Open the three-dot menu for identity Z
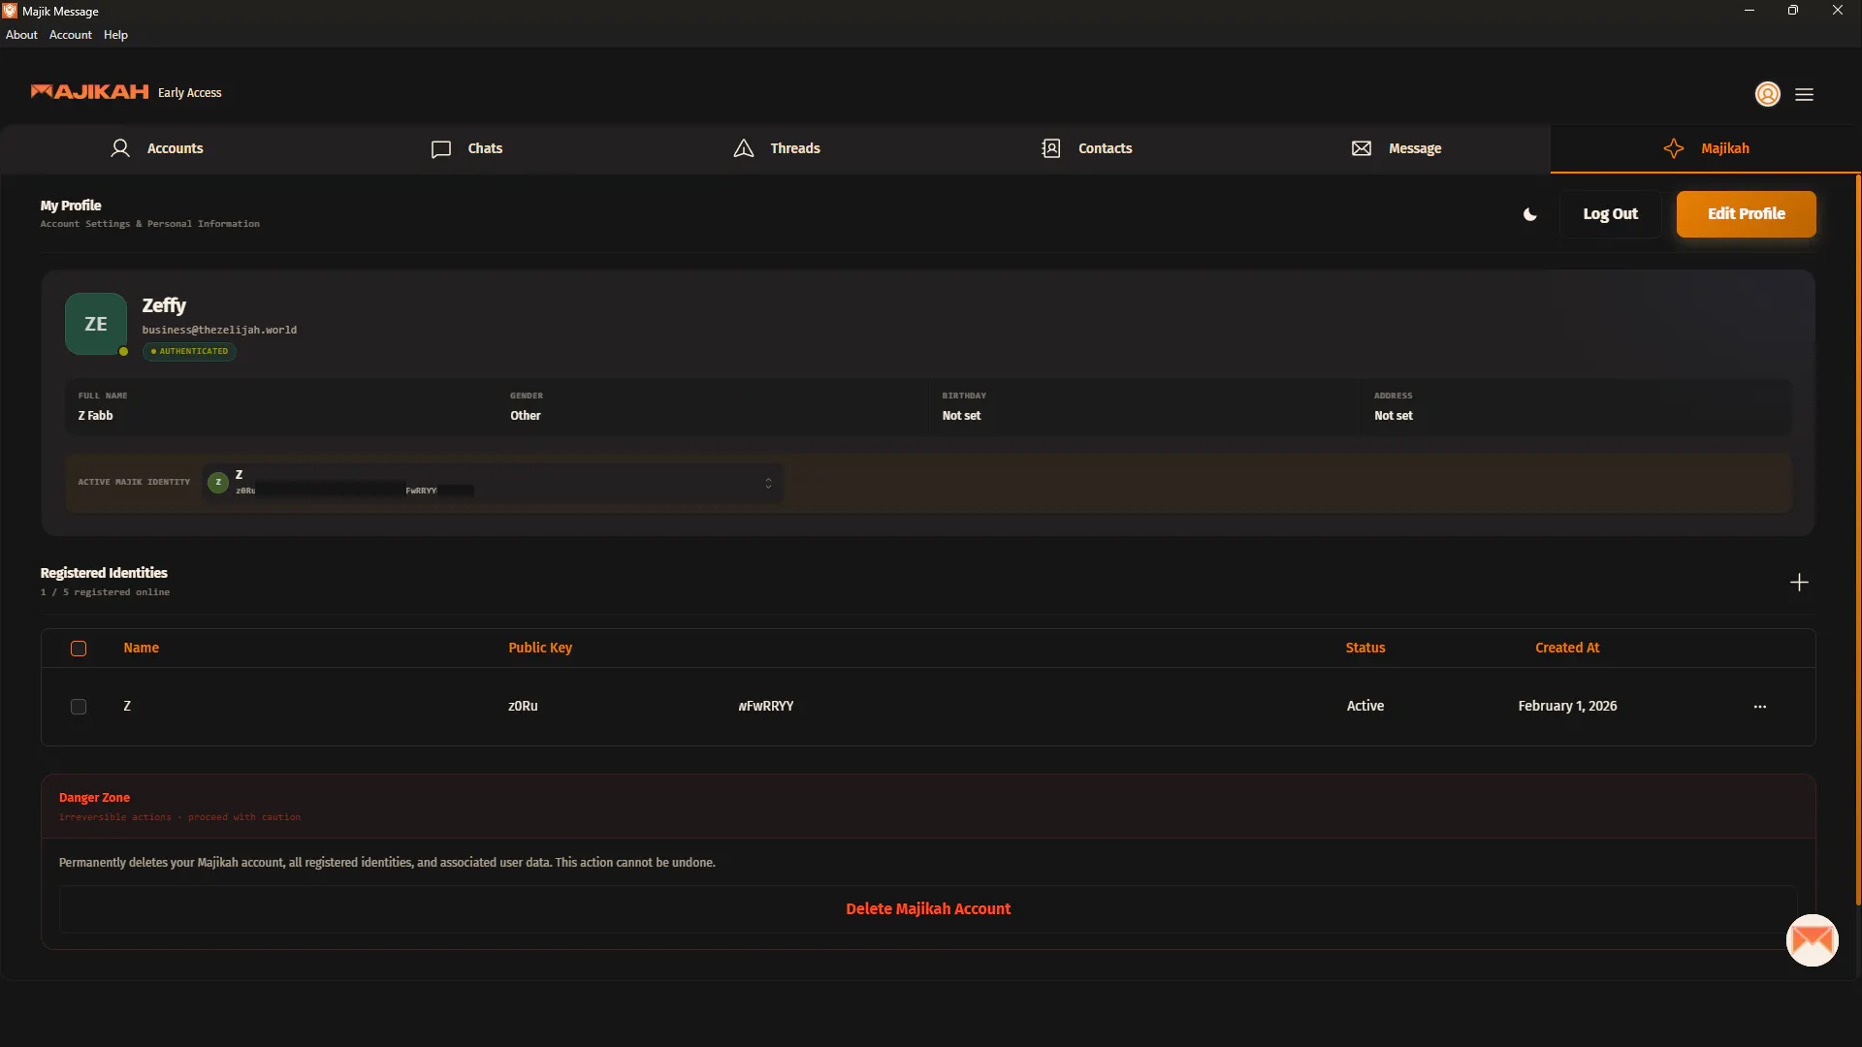Viewport: 1862px width, 1047px height. [x=1759, y=707]
